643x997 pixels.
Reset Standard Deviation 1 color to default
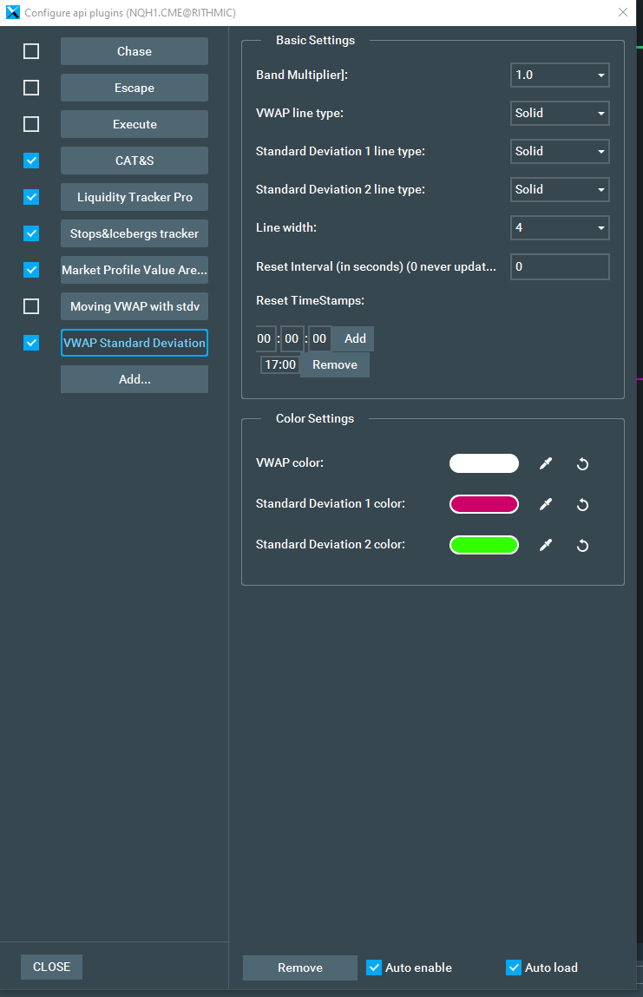(582, 504)
